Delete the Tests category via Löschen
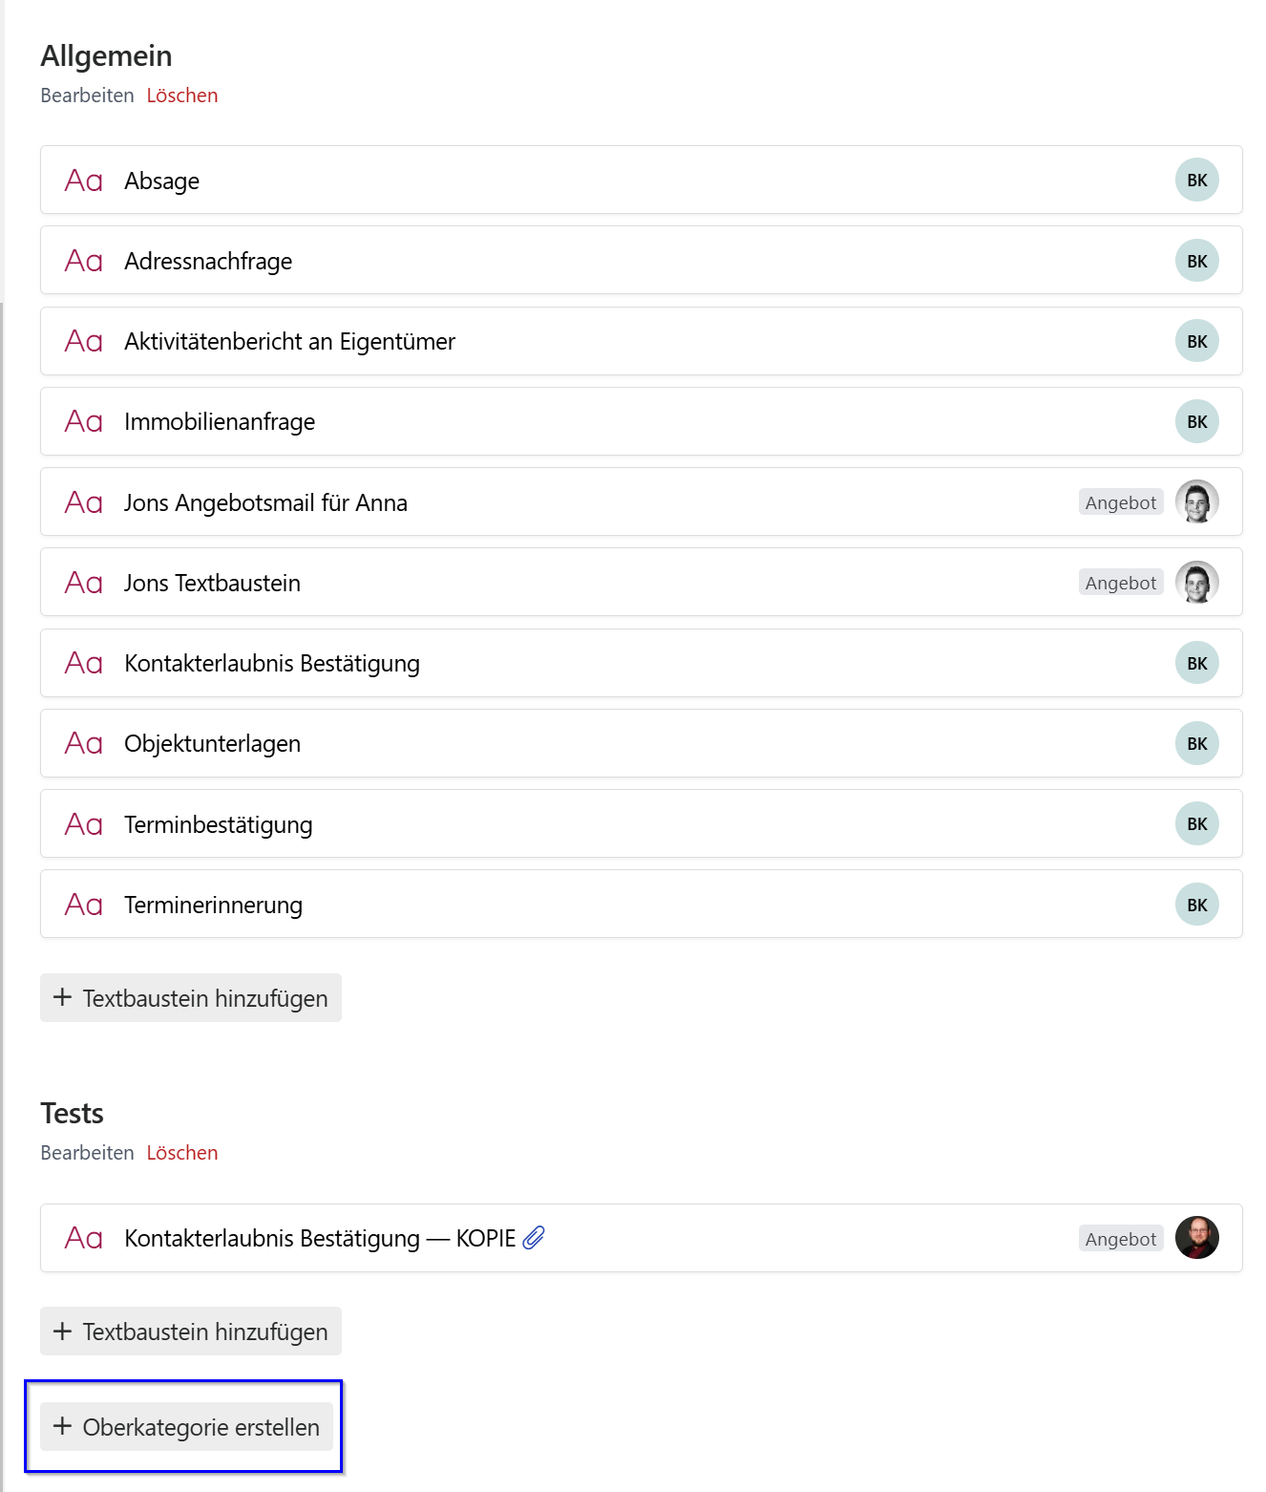This screenshot has height=1492, width=1266. [x=182, y=1153]
